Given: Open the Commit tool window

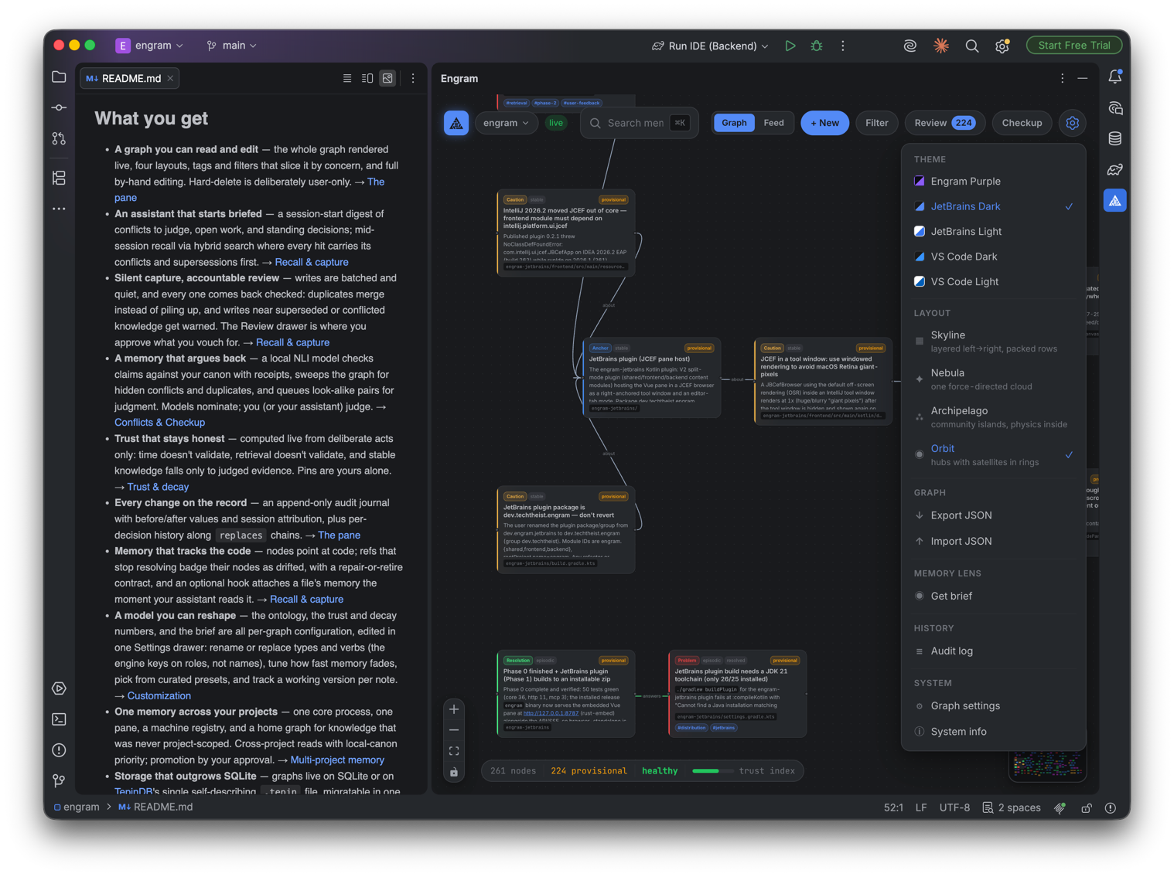Looking at the screenshot, I should coord(59,107).
